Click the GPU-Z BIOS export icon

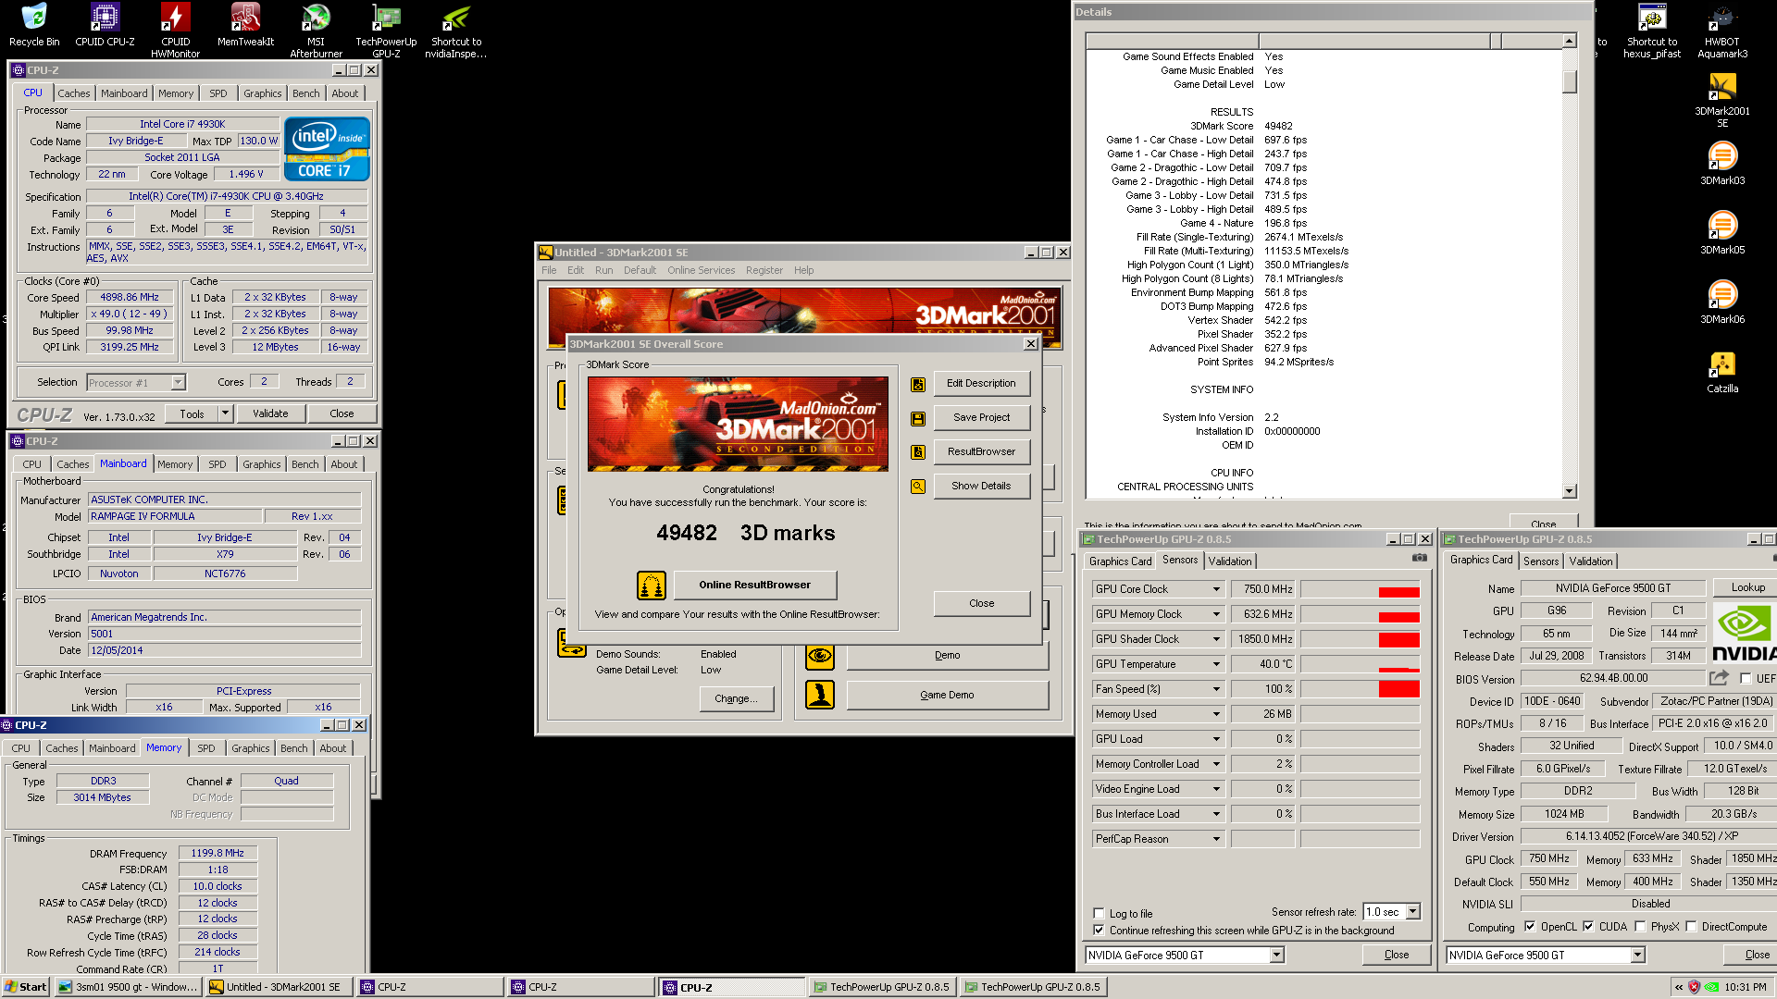point(1720,678)
